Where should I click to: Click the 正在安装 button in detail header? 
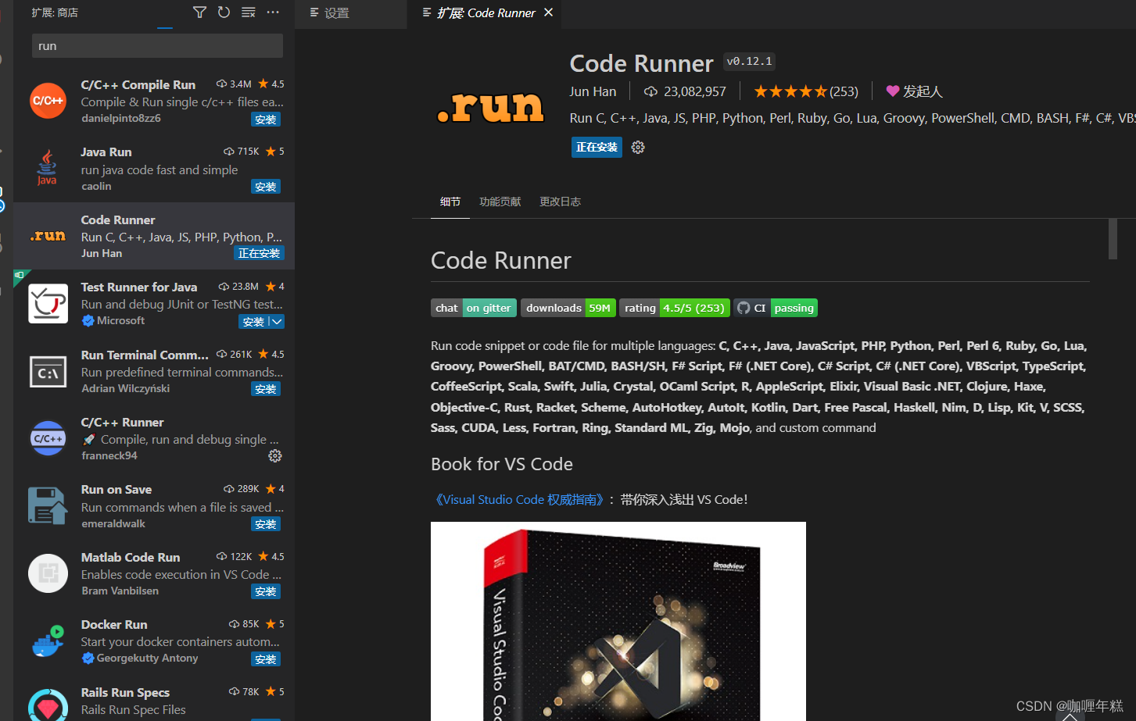pos(597,147)
